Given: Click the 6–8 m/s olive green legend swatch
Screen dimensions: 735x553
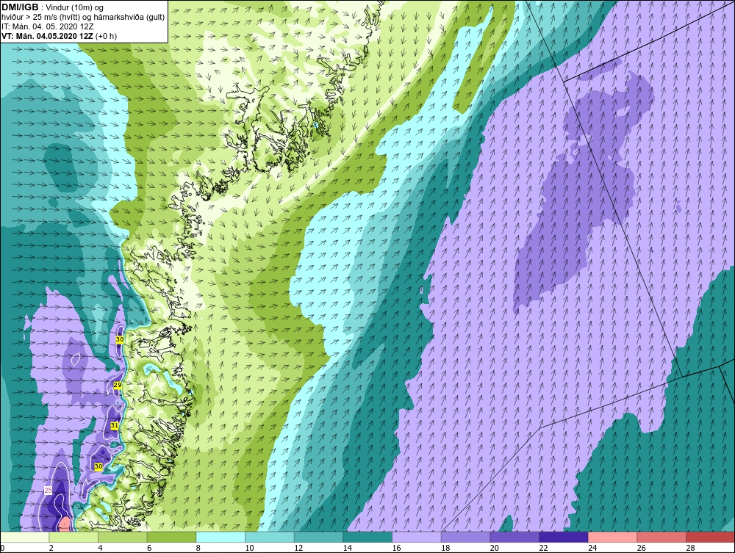Looking at the screenshot, I should (171, 537).
